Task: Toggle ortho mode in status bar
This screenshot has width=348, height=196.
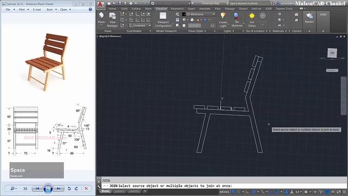Action: [248, 192]
